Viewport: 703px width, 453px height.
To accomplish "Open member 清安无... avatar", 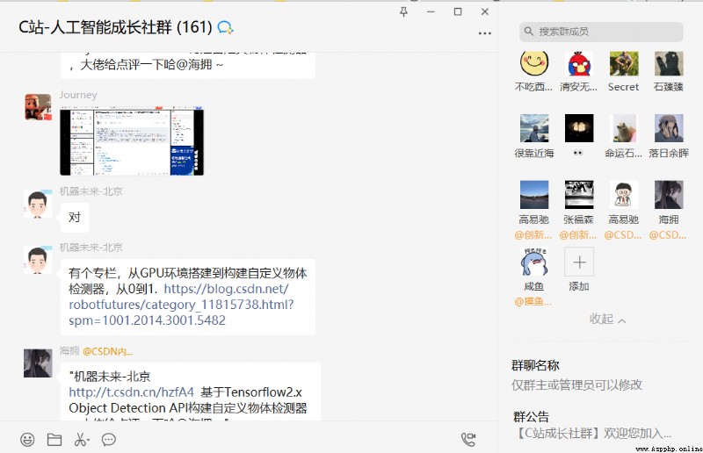I will [579, 63].
